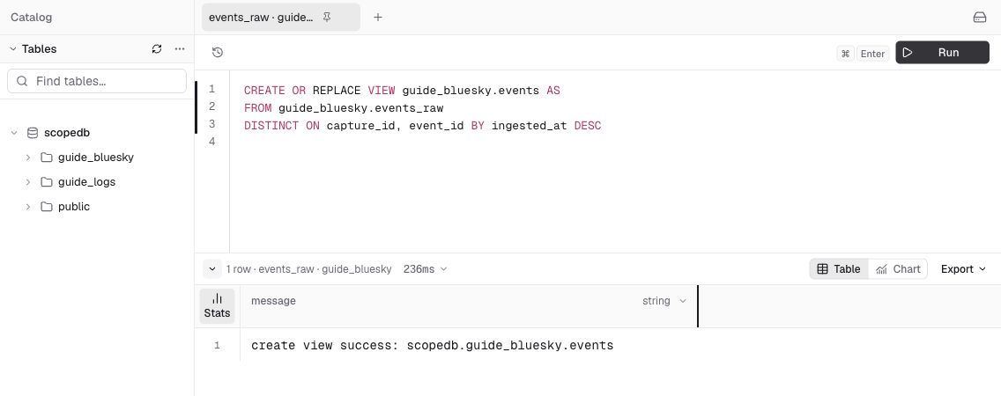The height and width of the screenshot is (396, 1001).
Task: Click the message column border handle
Action: pyautogui.click(x=698, y=306)
